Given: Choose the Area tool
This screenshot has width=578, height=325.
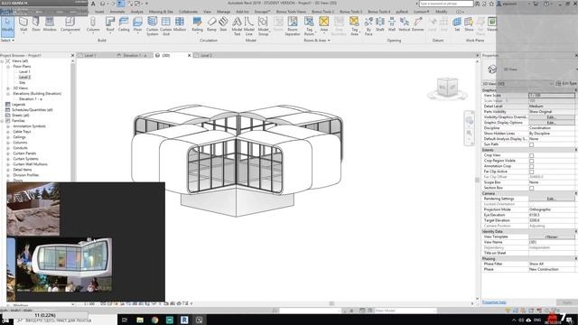Looking at the screenshot, I should pos(324,24).
